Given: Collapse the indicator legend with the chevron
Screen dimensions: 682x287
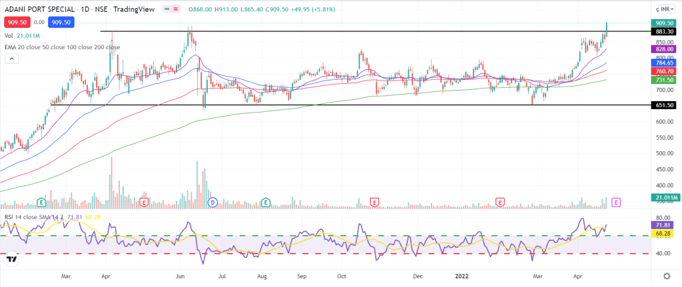Looking at the screenshot, I should (11, 59).
